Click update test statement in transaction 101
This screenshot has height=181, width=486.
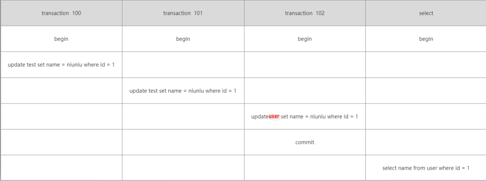(x=183, y=91)
